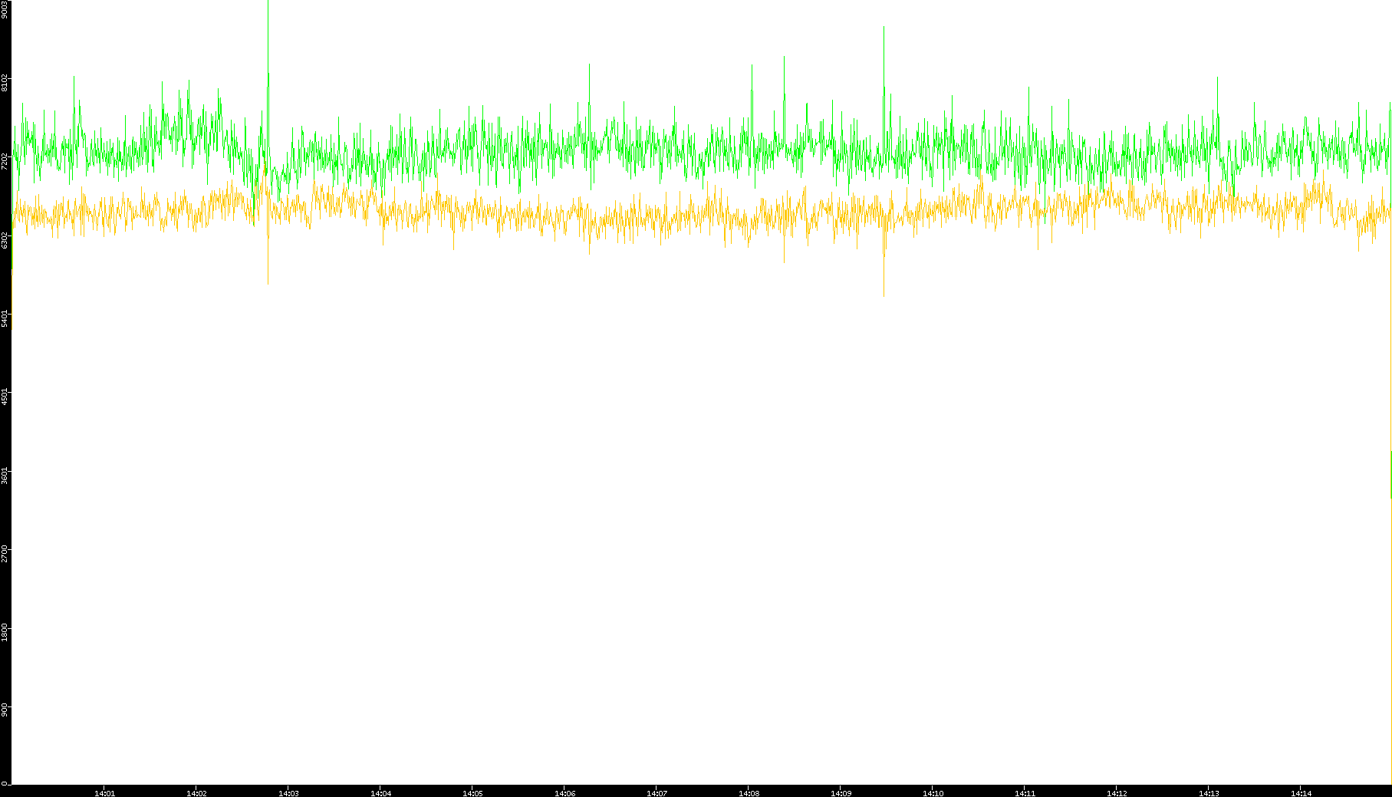Select the 4501 y-axis value label
Image resolution: width=1392 pixels, height=797 pixels.
pos(5,396)
